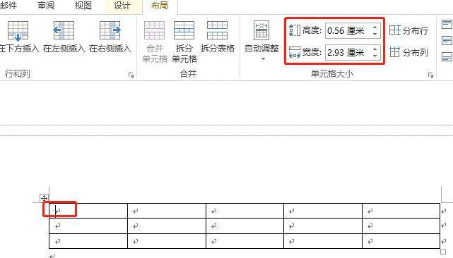Select the Layout (布局) tab

(160, 6)
